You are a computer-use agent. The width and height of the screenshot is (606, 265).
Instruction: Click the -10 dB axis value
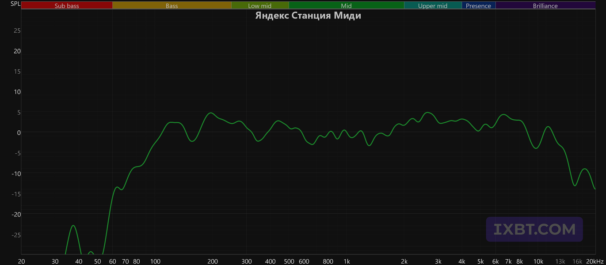click(16, 173)
